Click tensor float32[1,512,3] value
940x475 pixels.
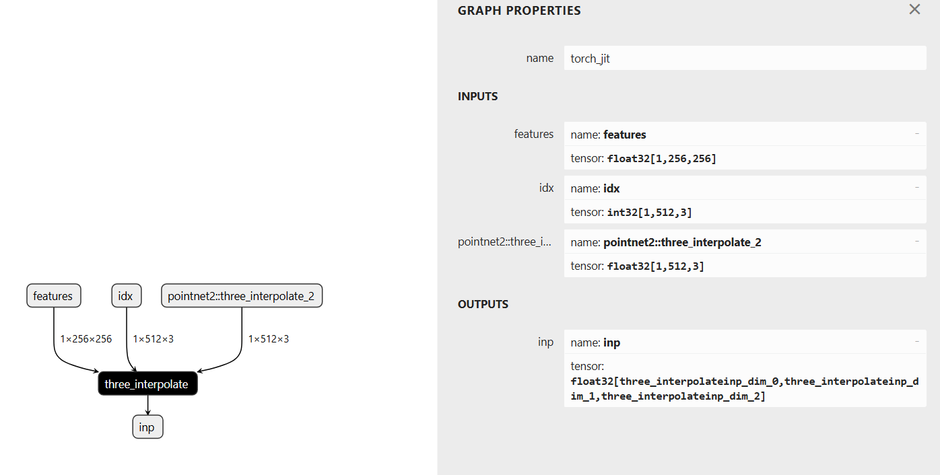655,266
